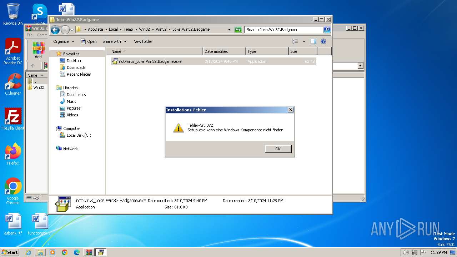
Task: Open the WinRAR path dropdown on right
Action: 360,66
